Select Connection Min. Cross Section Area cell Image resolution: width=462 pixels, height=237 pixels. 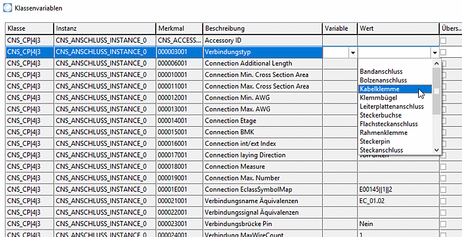(x=263, y=75)
